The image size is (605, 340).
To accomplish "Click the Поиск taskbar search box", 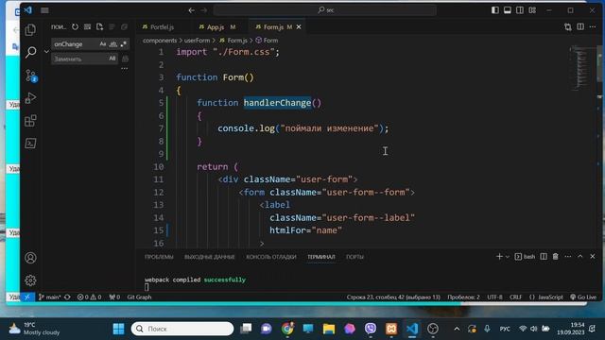I will [x=182, y=329].
